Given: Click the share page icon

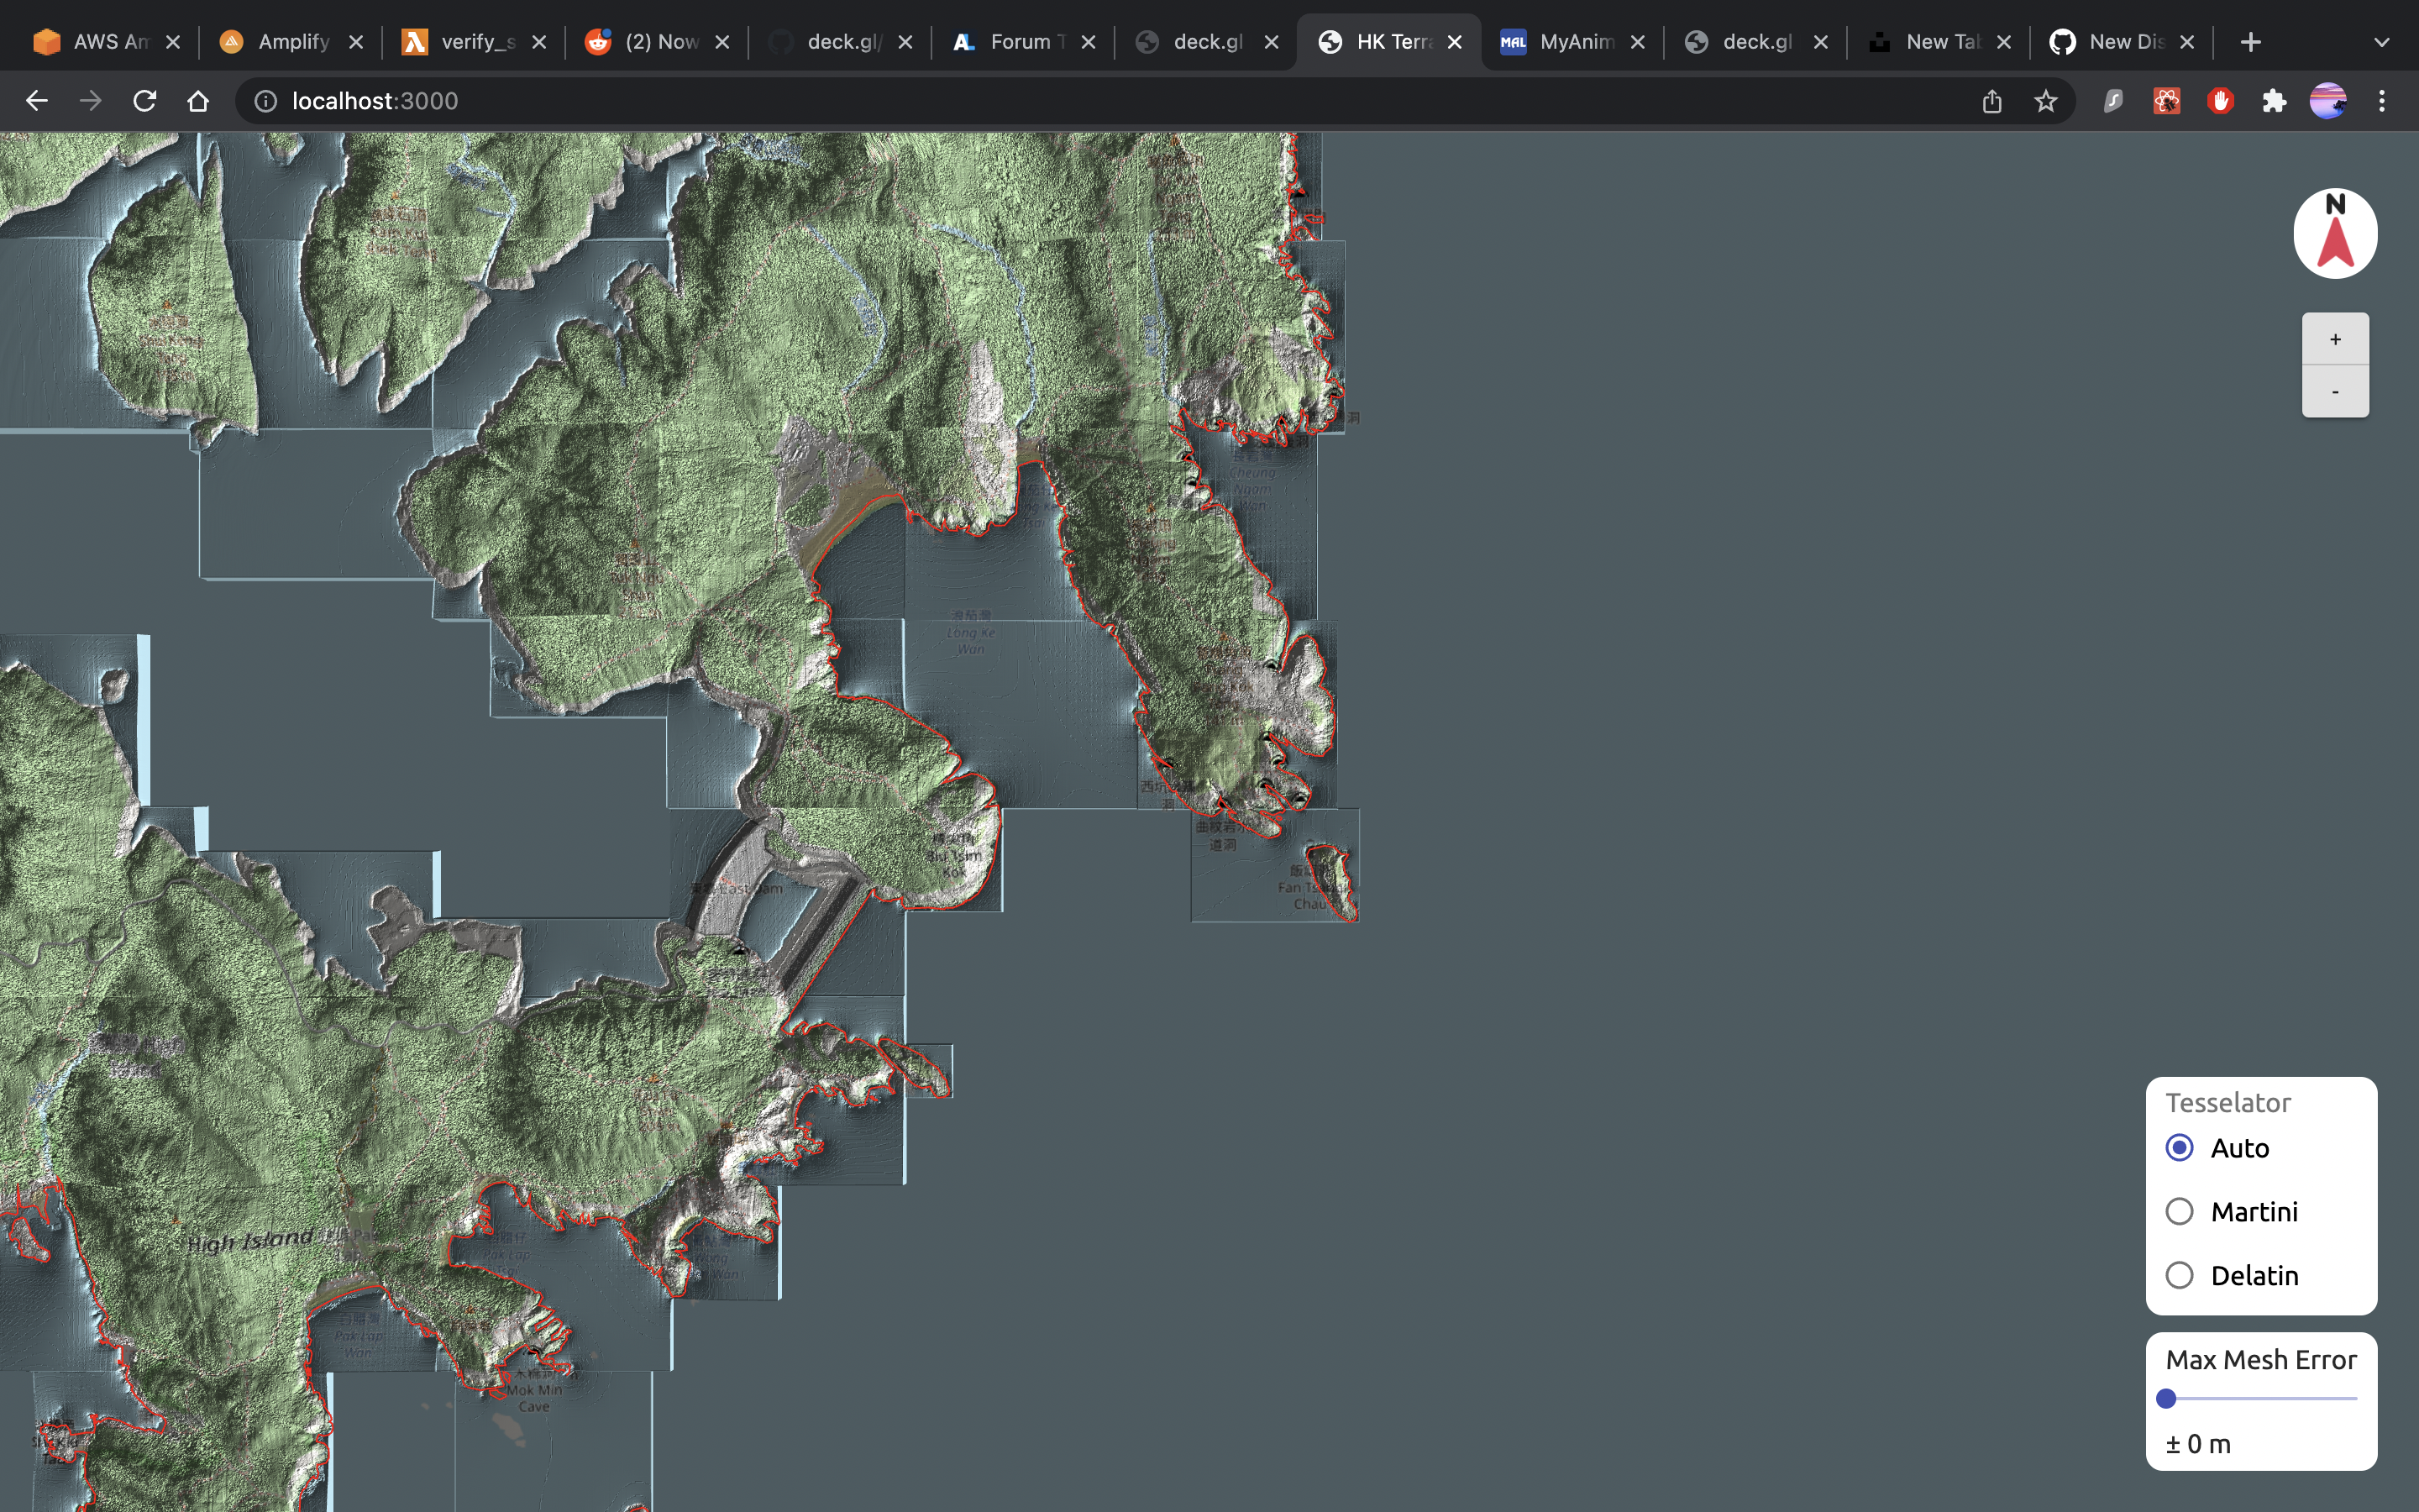Looking at the screenshot, I should (1992, 101).
